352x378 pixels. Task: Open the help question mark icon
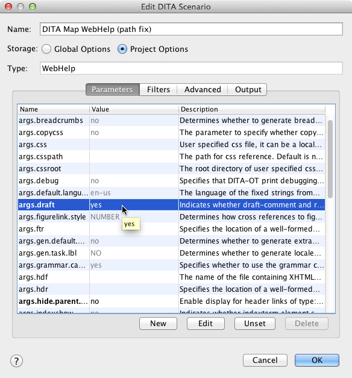(16, 361)
